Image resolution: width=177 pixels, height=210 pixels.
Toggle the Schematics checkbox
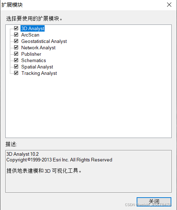(16, 60)
